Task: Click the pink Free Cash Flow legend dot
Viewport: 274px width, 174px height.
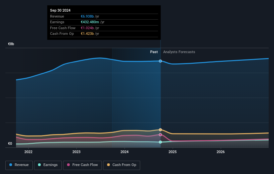Action: 68,165
